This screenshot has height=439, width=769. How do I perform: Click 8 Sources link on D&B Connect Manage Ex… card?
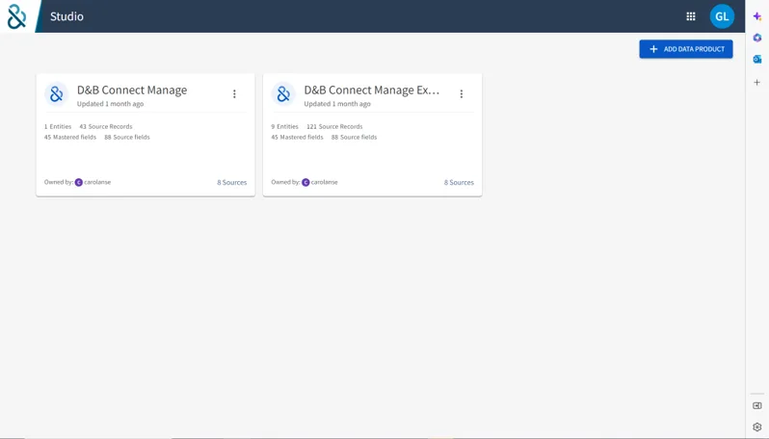tap(459, 182)
